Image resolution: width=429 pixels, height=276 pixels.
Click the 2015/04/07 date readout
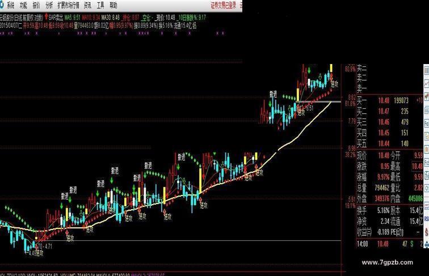click(x=11, y=26)
